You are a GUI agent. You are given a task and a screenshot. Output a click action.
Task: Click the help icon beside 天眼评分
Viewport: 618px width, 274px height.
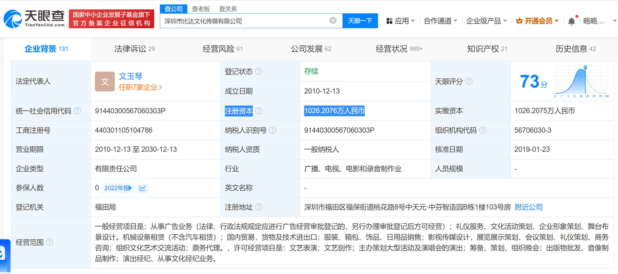(x=469, y=81)
